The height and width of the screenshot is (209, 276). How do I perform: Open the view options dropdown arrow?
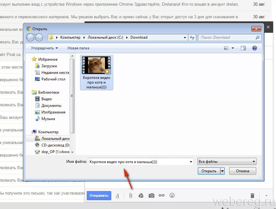click(x=233, y=48)
